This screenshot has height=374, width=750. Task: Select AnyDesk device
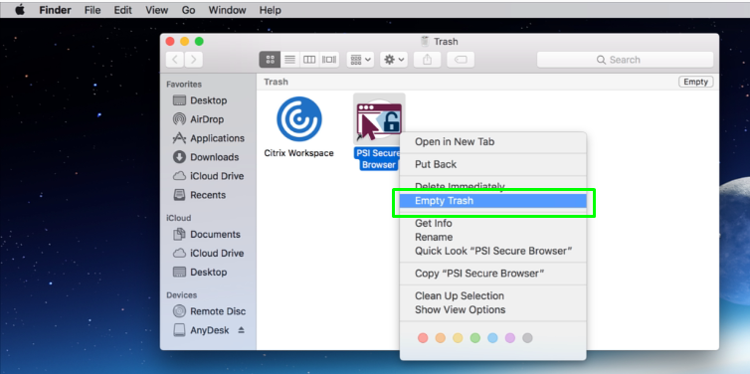pos(201,330)
